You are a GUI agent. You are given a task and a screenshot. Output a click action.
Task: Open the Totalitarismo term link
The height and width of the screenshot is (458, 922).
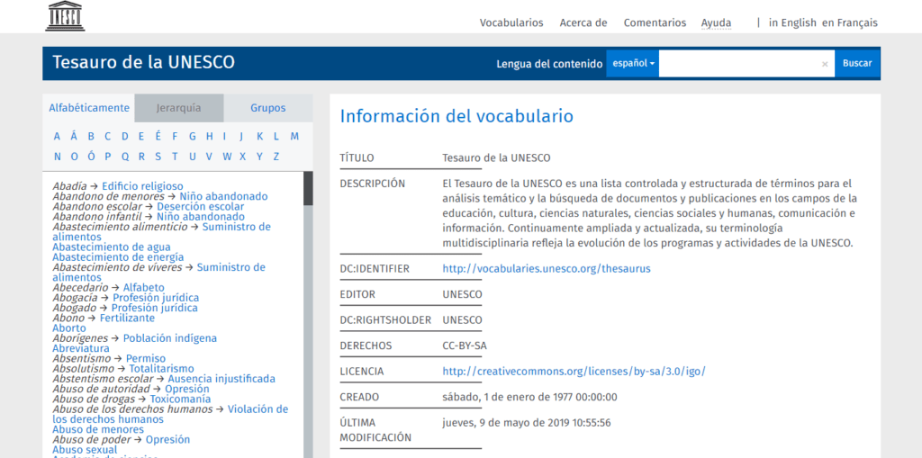pyautogui.click(x=162, y=369)
